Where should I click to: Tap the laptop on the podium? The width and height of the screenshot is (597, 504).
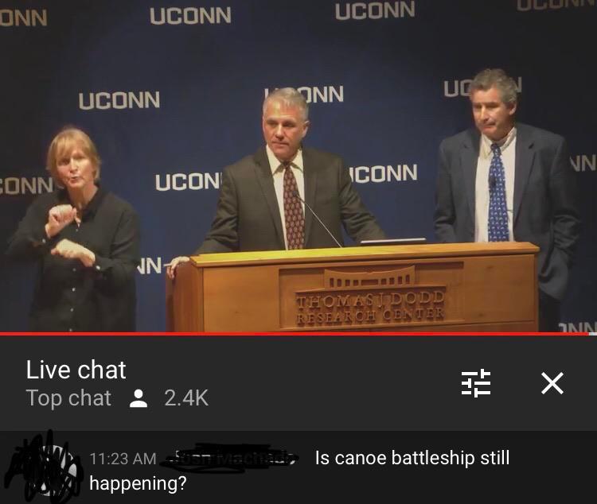(x=393, y=241)
